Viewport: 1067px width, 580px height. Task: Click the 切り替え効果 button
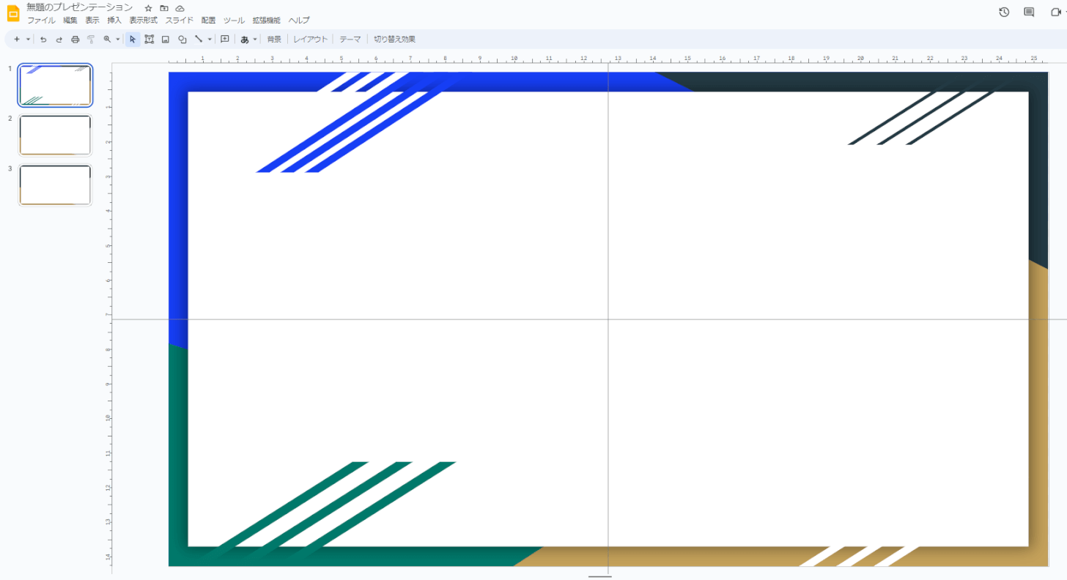[x=395, y=39]
